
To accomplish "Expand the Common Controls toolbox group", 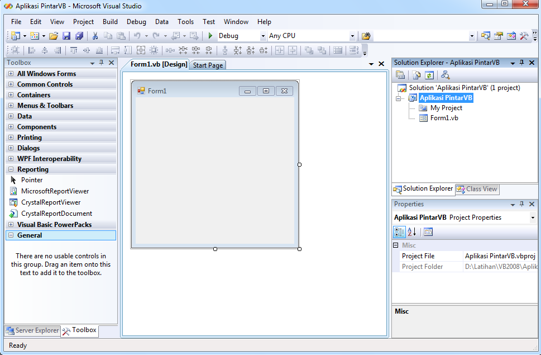I will coord(11,84).
